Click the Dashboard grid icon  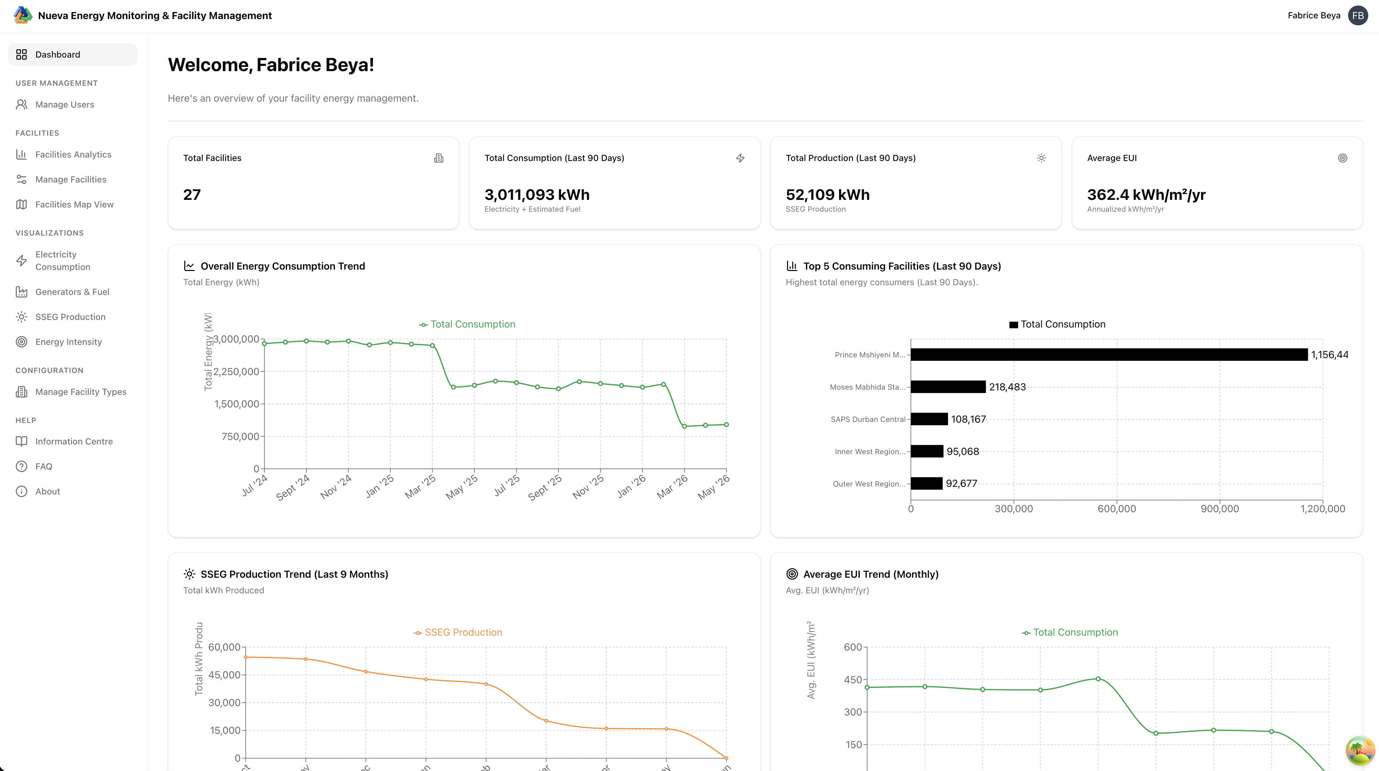click(22, 54)
